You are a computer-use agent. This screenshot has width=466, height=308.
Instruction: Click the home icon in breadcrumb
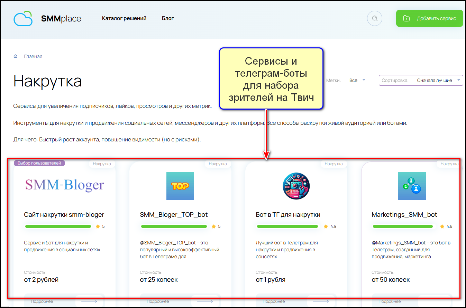click(15, 56)
